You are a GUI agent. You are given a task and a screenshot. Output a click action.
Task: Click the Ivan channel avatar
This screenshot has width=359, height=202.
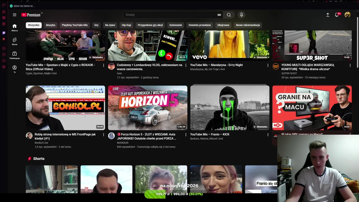111,66
